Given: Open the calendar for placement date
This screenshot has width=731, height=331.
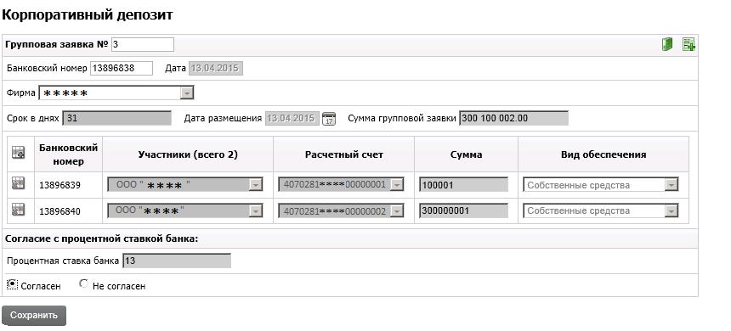Looking at the screenshot, I should pos(329,118).
